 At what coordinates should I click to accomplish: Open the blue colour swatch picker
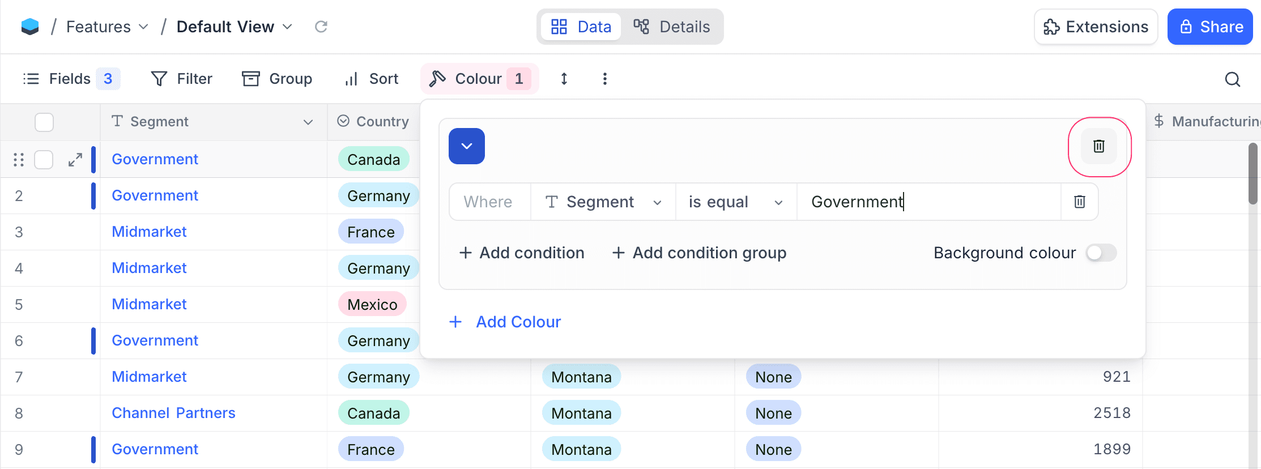point(466,146)
